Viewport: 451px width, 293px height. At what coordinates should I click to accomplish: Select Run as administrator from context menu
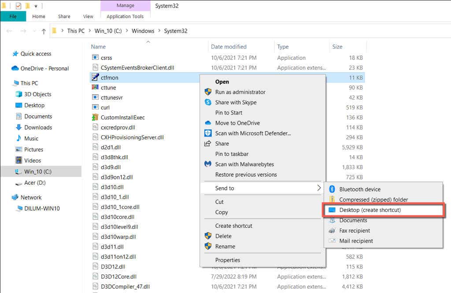pos(240,92)
